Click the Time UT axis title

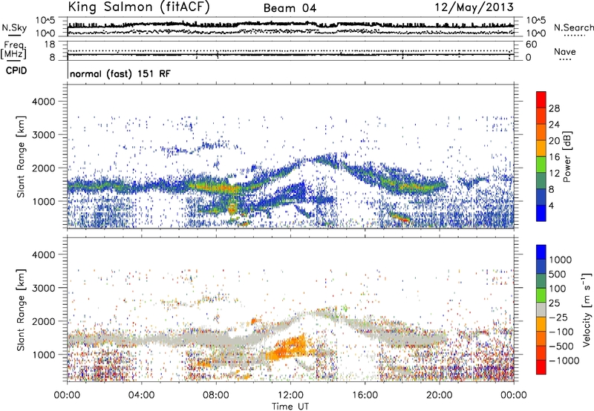(x=290, y=407)
